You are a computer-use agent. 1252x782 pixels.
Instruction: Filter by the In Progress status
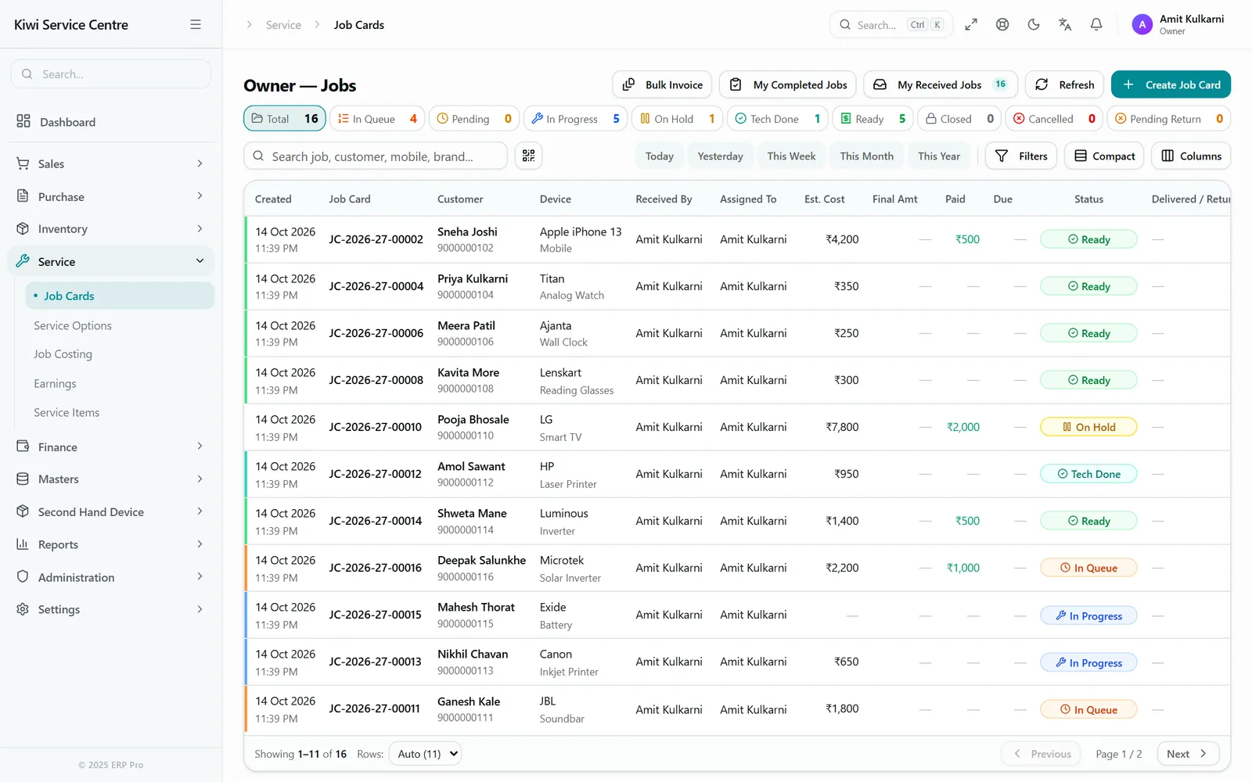575,118
